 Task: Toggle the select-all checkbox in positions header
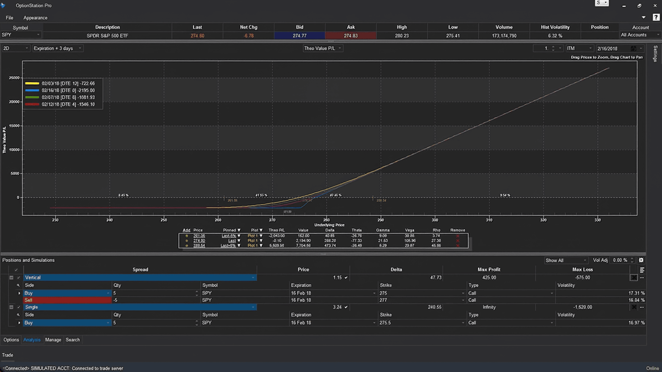tap(16, 270)
